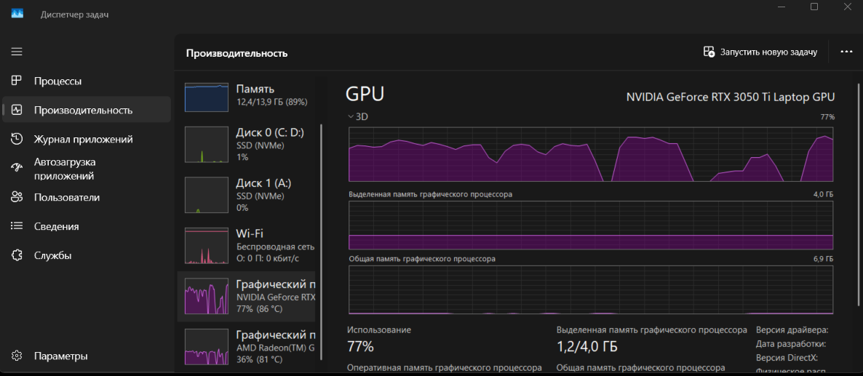863x376 pixels.
Task: Switch to Пользователи page
Action: [87, 197]
